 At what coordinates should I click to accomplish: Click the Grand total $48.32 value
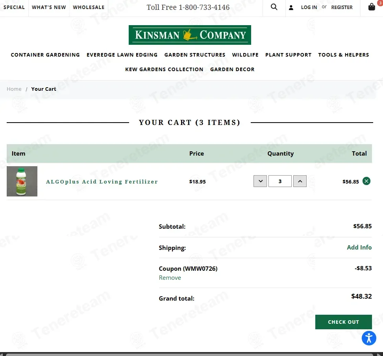361,296
